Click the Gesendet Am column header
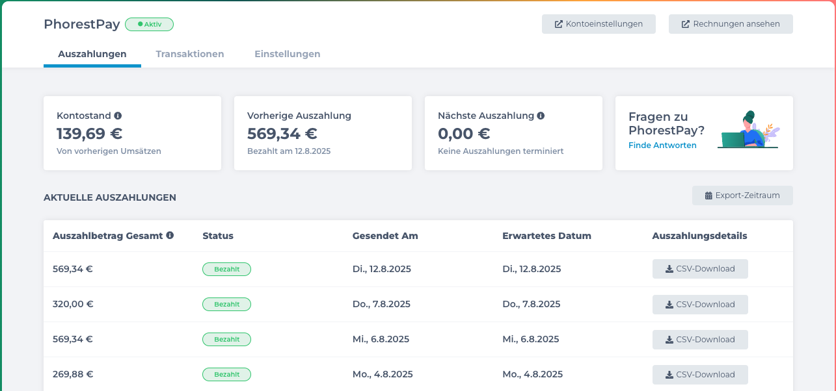The height and width of the screenshot is (391, 836). [385, 236]
